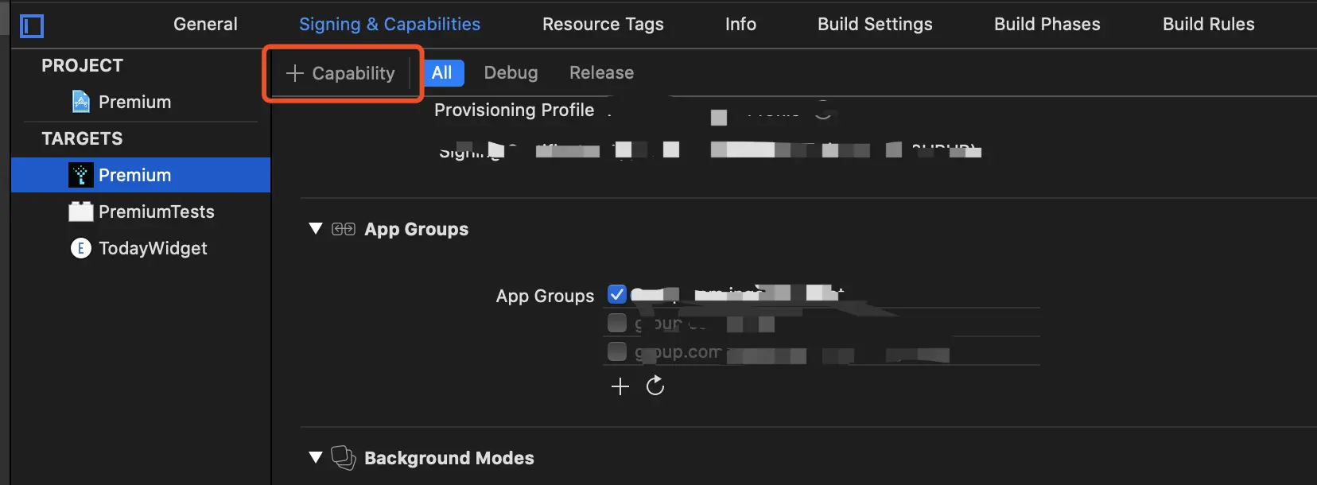Image resolution: width=1317 pixels, height=485 pixels.
Task: Switch to the General tab
Action: (205, 24)
